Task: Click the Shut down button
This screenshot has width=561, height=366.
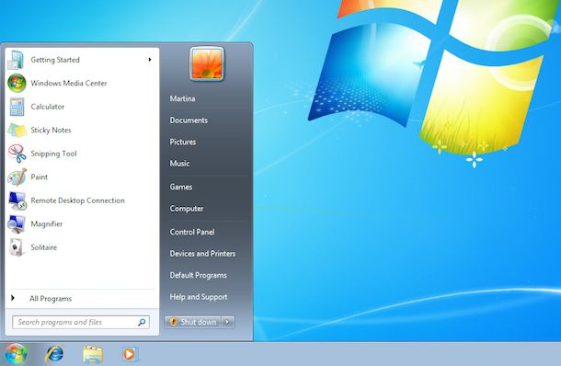Action: tap(193, 322)
